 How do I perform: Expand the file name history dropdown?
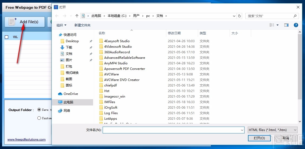click(x=242, y=130)
